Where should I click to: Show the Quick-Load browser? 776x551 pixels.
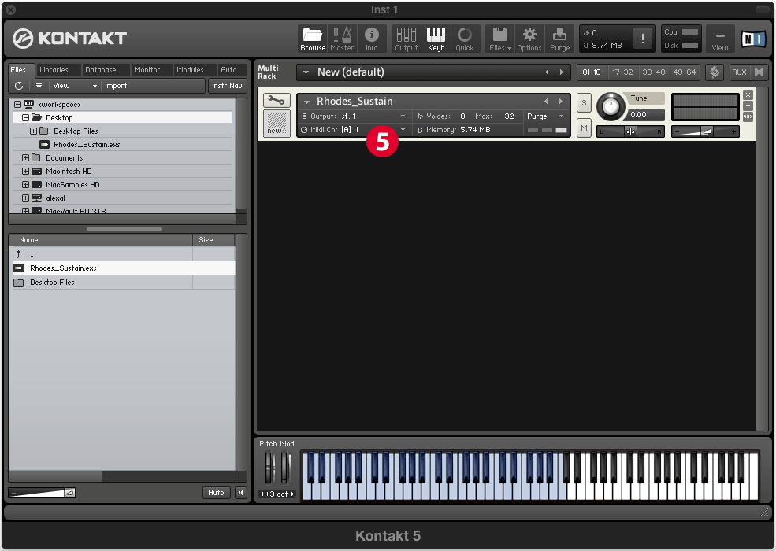(465, 39)
